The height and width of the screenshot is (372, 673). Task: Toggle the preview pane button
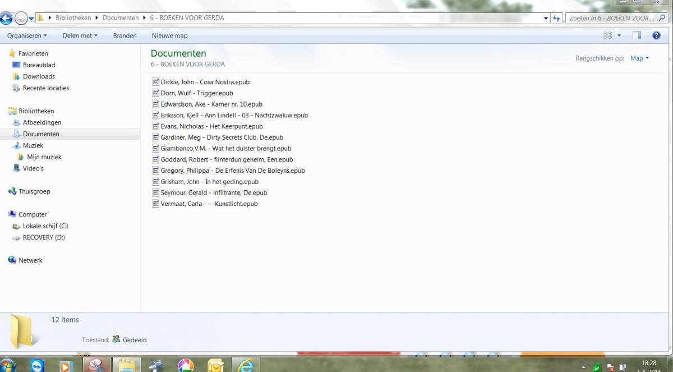(637, 35)
